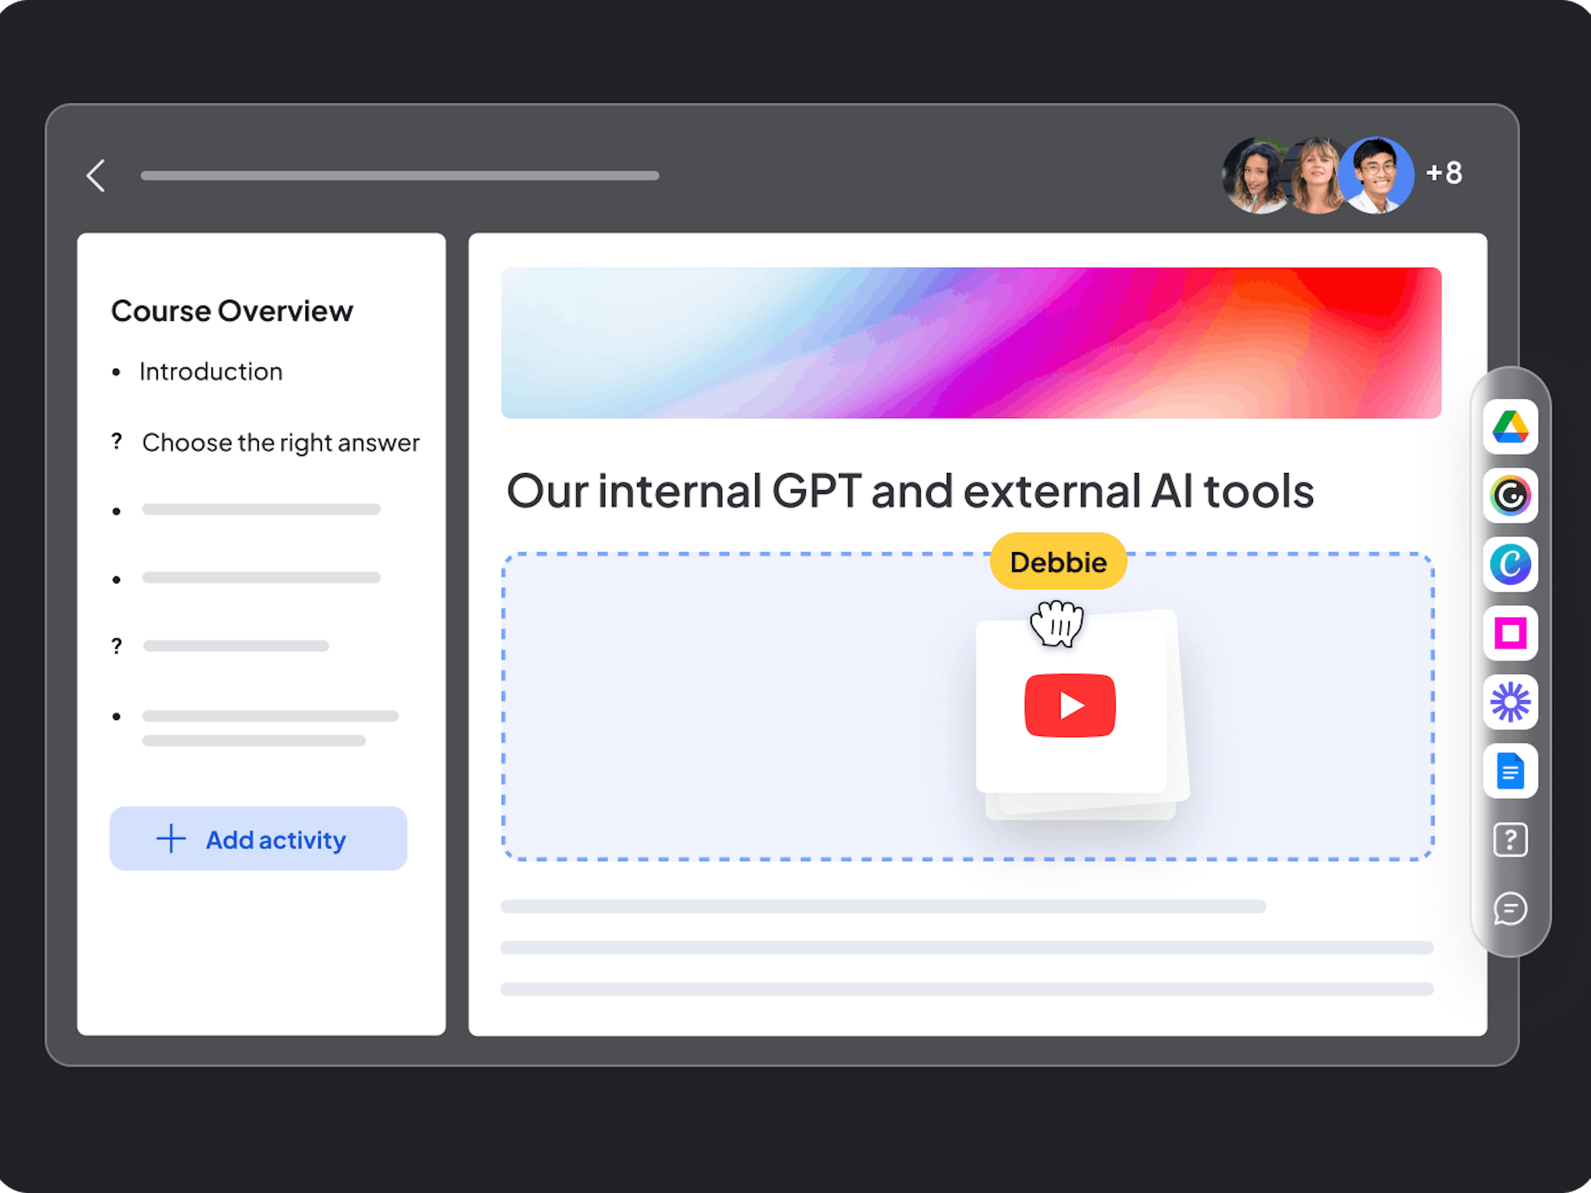Open the Grammarly-style swirl G icon

[x=1510, y=495]
